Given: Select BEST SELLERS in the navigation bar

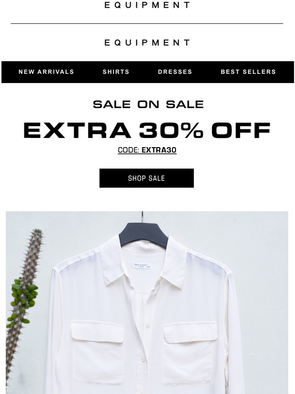Looking at the screenshot, I should (x=248, y=72).
